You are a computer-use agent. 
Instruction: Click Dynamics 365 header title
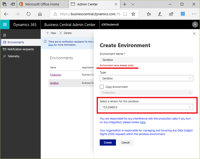tap(25, 24)
